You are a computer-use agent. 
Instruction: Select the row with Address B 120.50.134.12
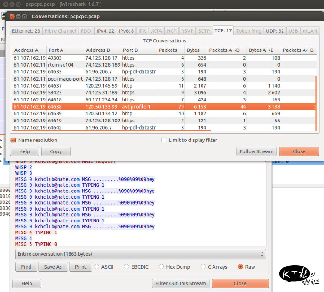pos(164,113)
